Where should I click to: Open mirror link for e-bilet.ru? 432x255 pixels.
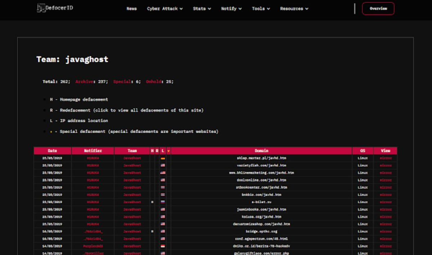pos(386,202)
